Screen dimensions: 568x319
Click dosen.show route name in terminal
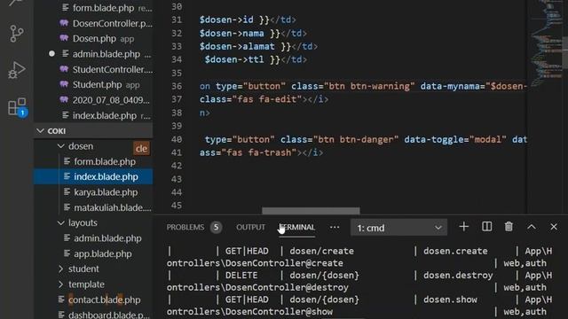tap(450, 300)
